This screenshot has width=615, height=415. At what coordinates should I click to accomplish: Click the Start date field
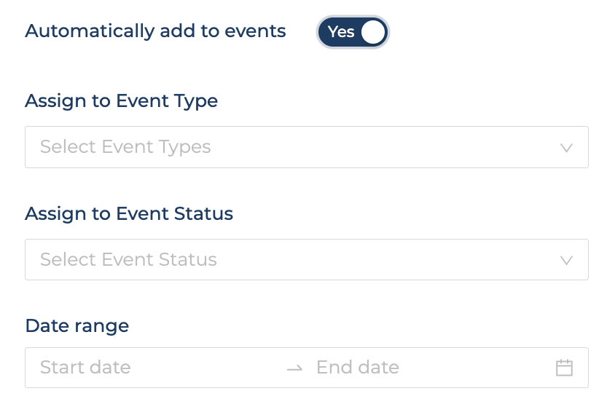tap(157, 368)
